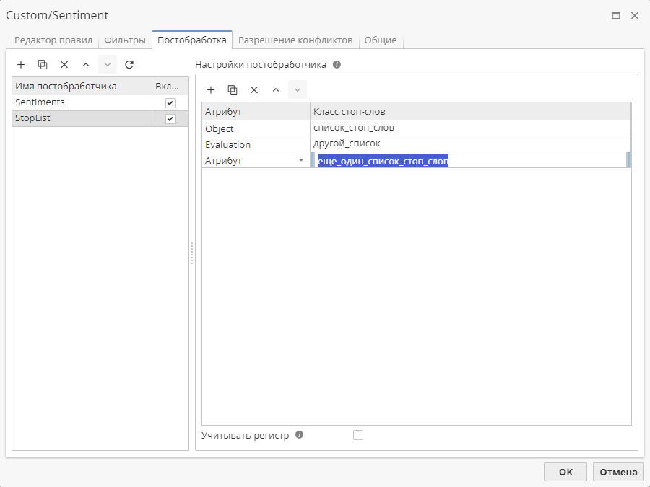Move postprocessor up in left toolbar
This screenshot has width=650, height=487.
pyautogui.click(x=86, y=65)
